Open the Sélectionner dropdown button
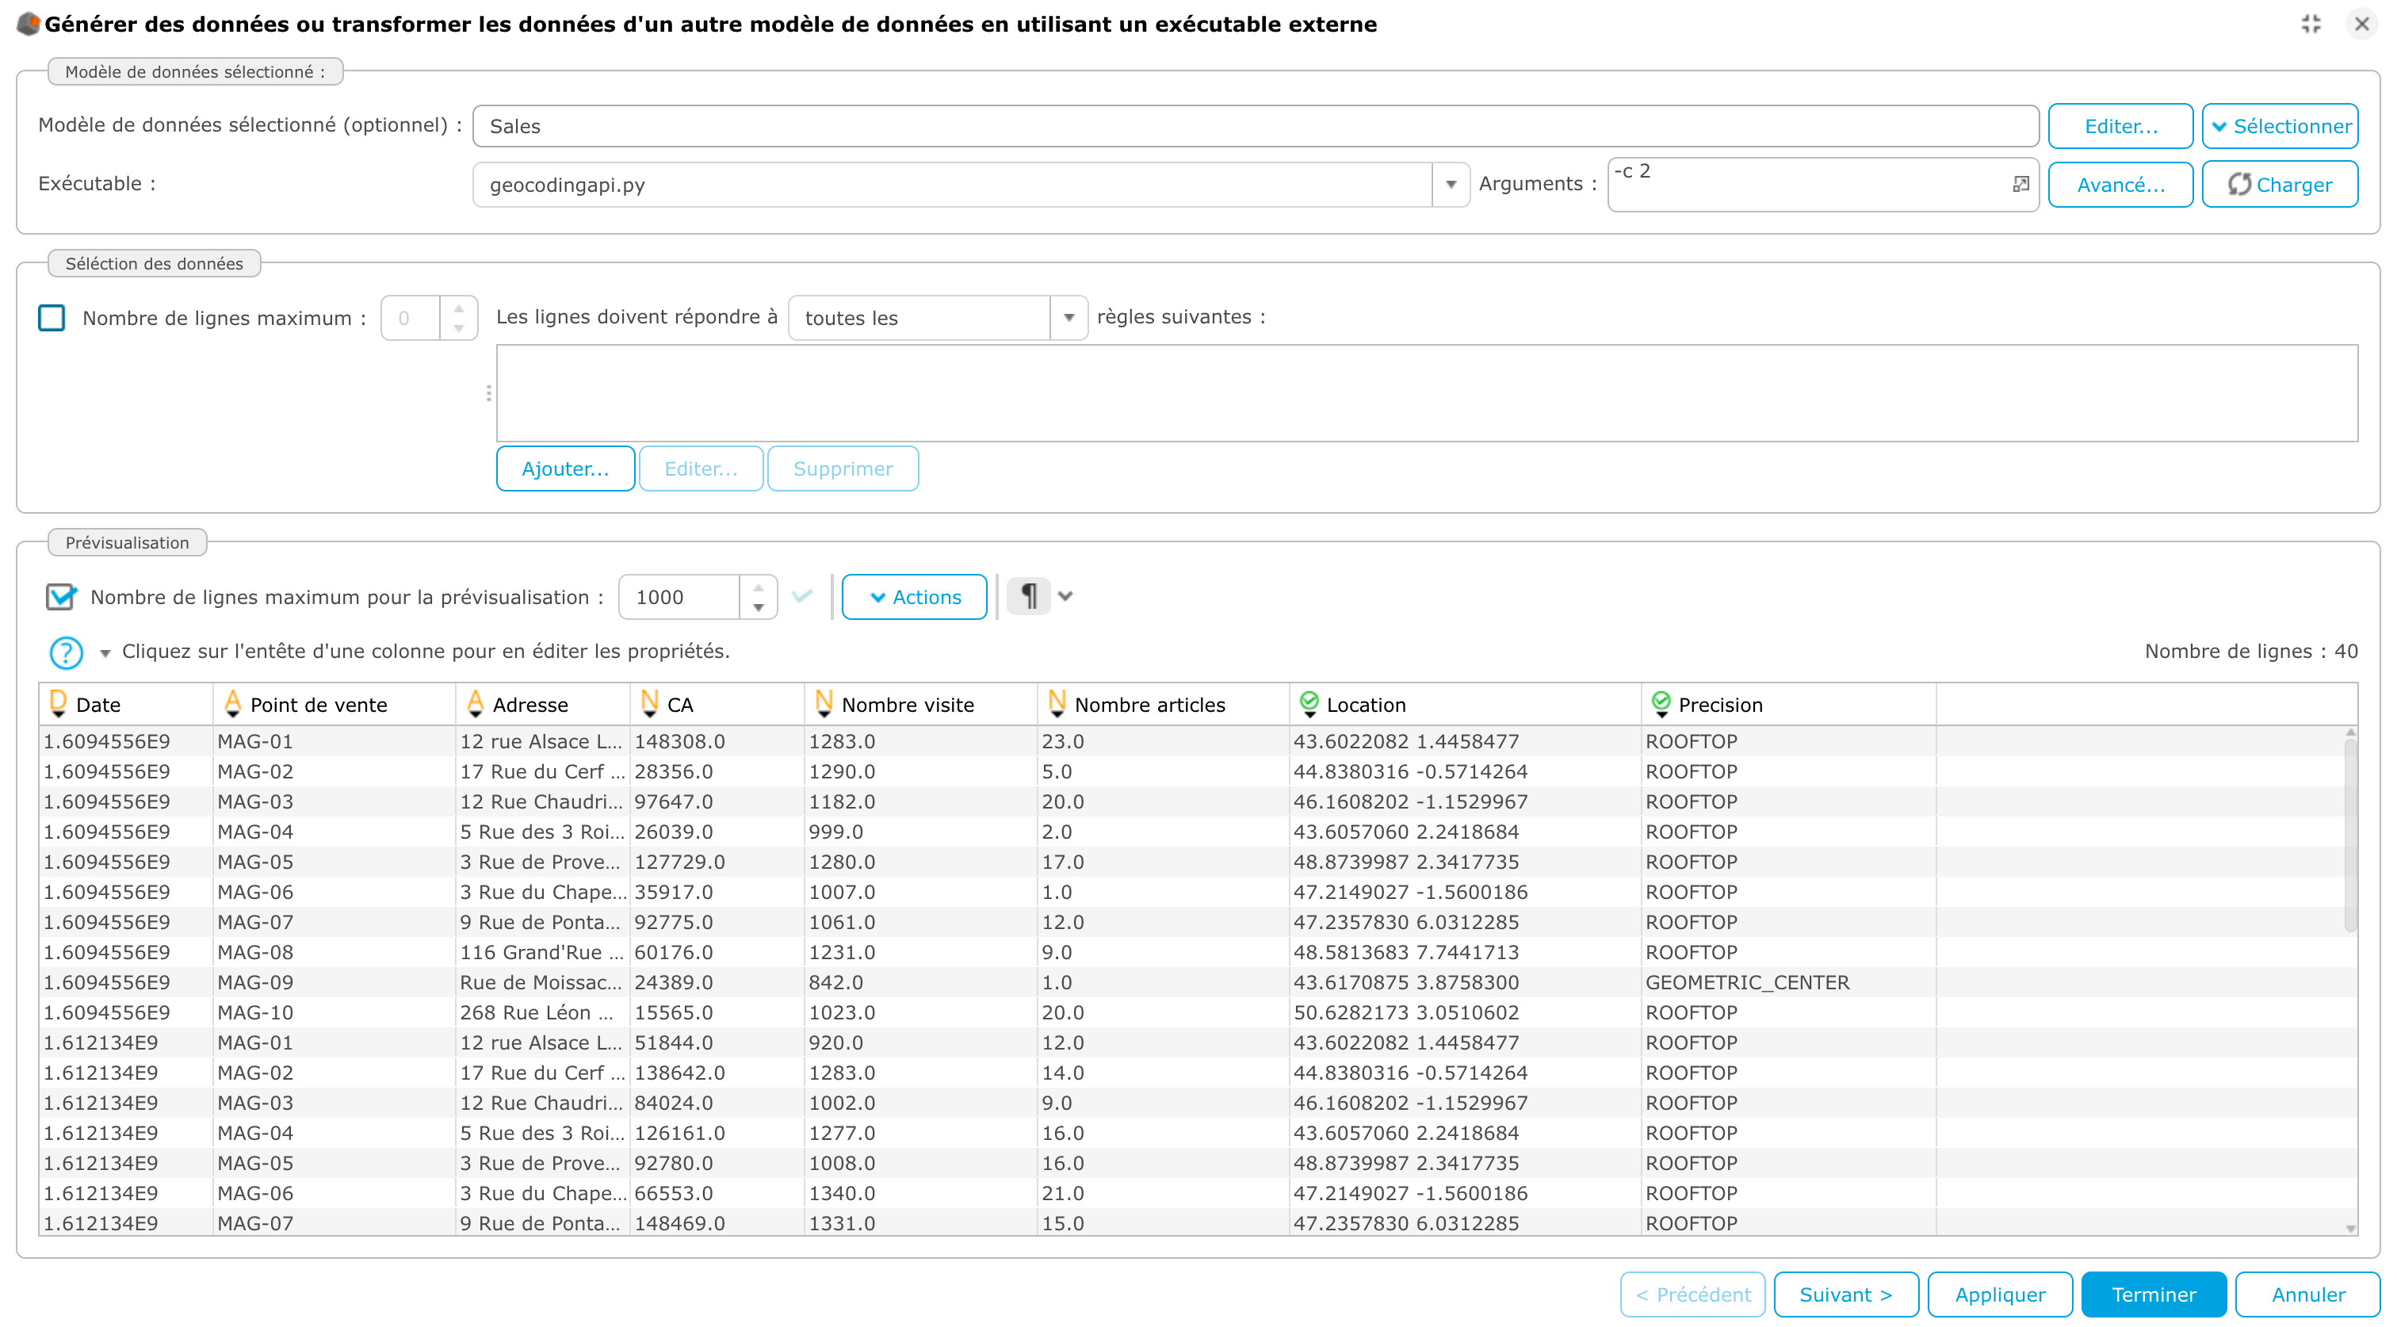The height and width of the screenshot is (1327, 2397). 2280,125
